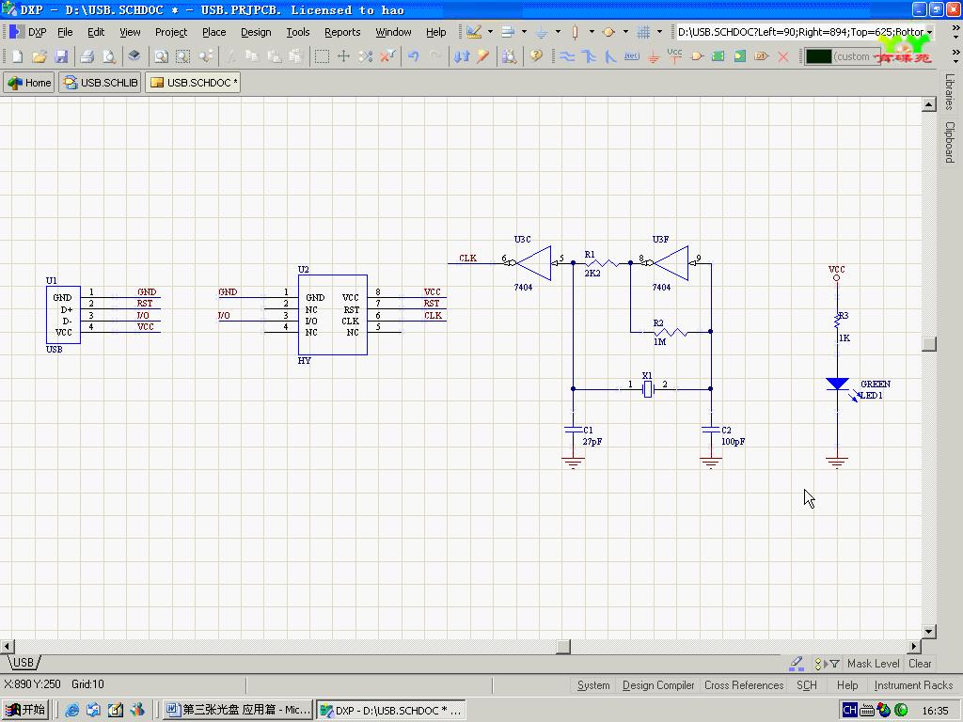
Task: Select the USB sheet tab at bottom
Action: (24, 663)
